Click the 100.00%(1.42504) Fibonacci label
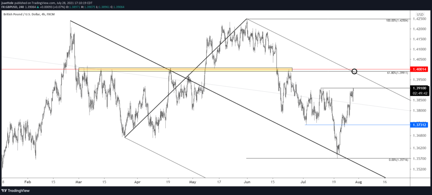 pyautogui.click(x=398, y=21)
